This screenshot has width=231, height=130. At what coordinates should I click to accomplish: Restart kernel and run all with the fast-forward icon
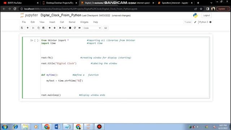pyautogui.click(x=79, y=28)
